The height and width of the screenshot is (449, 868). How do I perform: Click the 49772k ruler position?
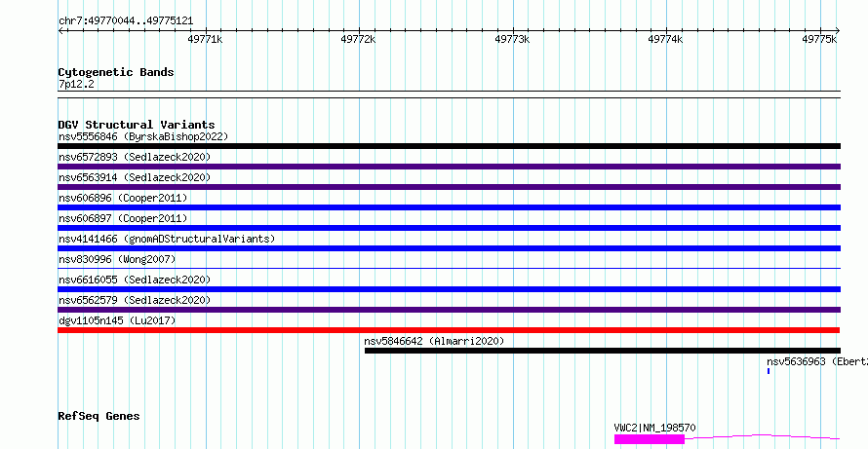tap(359, 39)
